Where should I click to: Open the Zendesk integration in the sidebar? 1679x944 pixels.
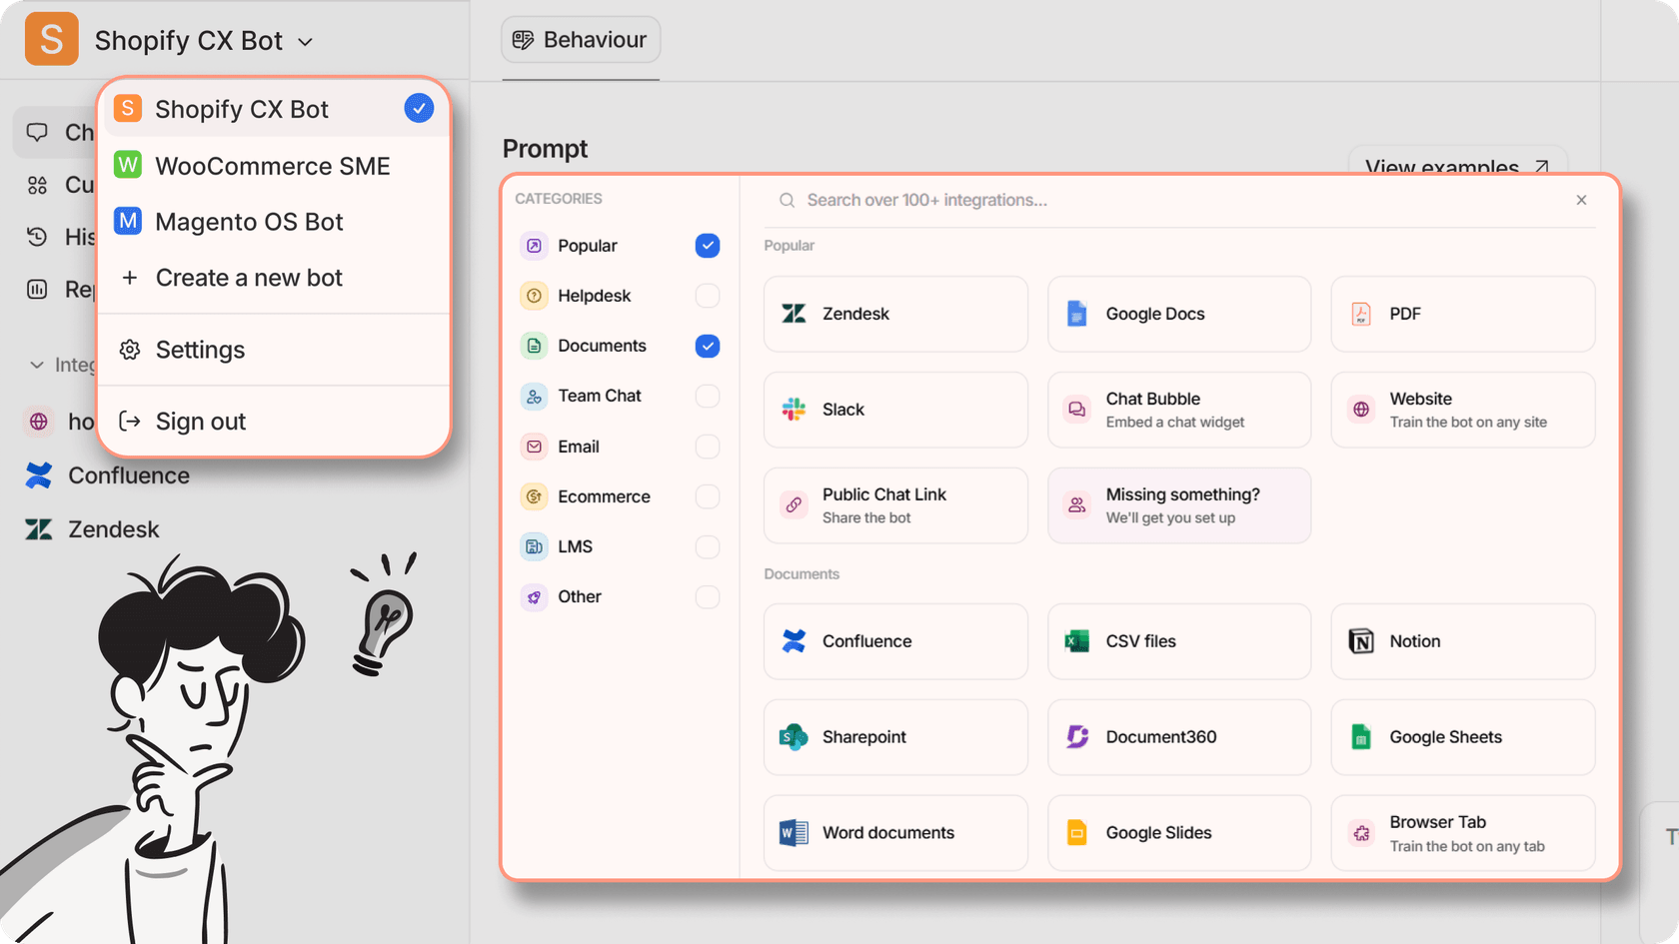pos(93,529)
